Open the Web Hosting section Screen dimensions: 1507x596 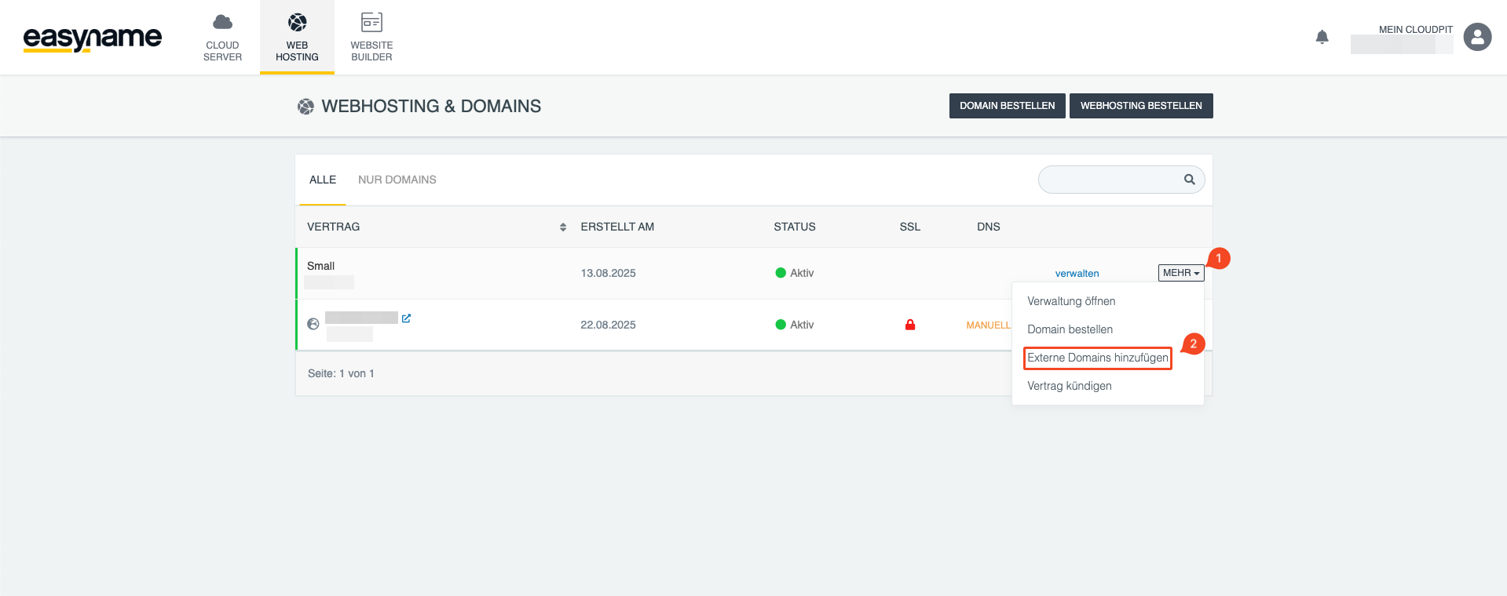pos(297,38)
